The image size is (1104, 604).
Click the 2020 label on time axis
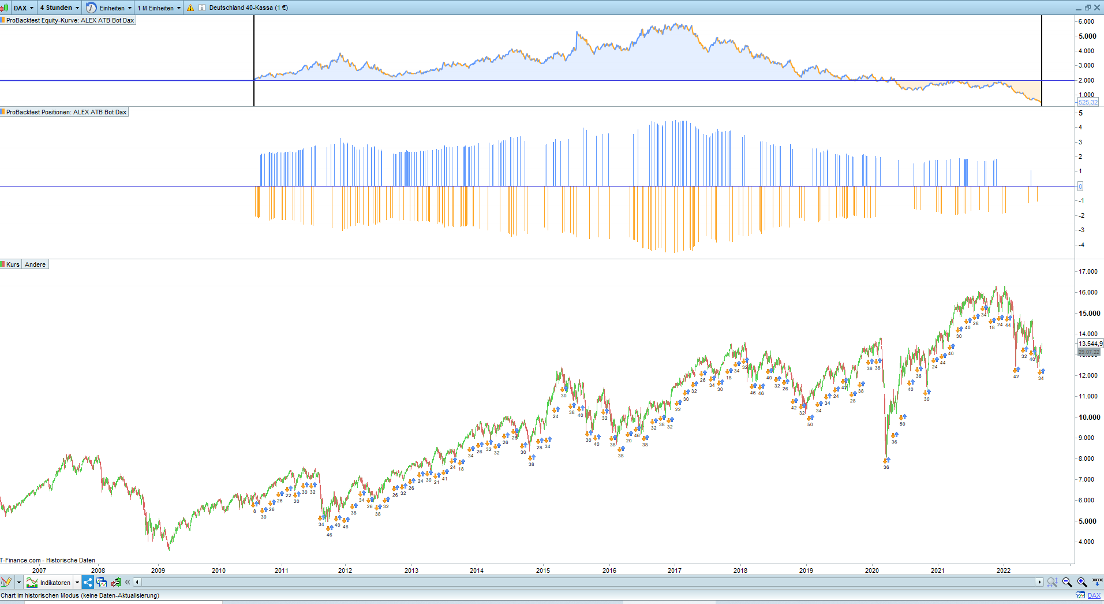(872, 571)
